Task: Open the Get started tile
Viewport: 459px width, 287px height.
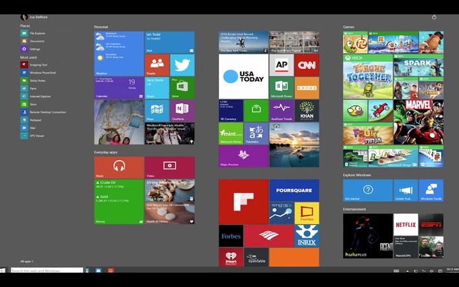Action: coord(368,190)
